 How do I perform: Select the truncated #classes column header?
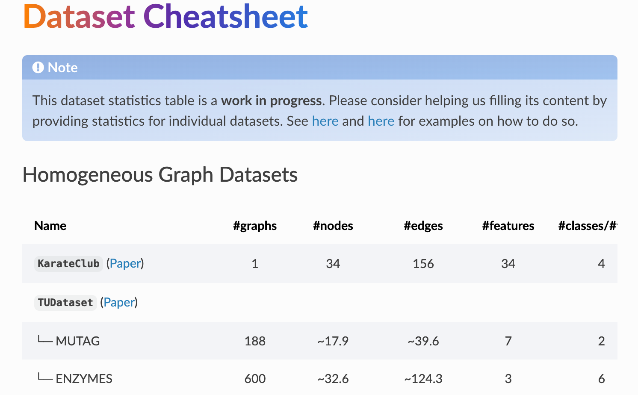[588, 226]
